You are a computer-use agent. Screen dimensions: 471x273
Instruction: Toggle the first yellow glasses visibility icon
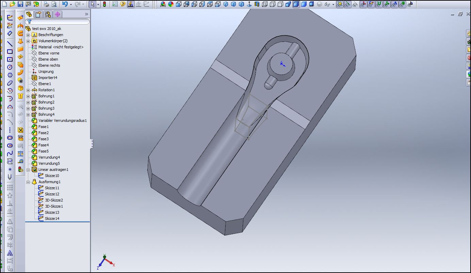(340, 4)
